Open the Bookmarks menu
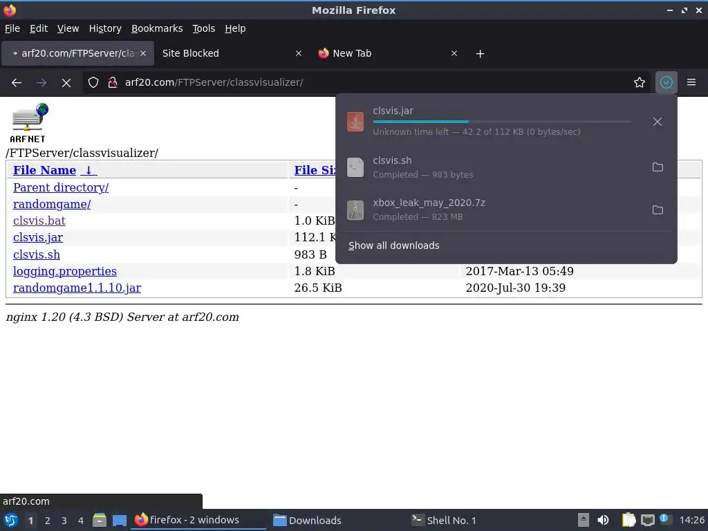This screenshot has height=531, width=708. coord(157,28)
